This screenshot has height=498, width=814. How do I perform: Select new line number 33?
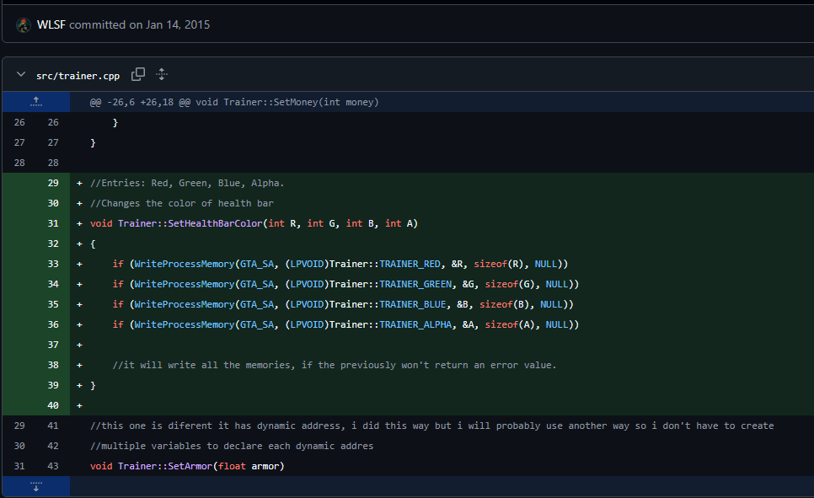click(53, 264)
